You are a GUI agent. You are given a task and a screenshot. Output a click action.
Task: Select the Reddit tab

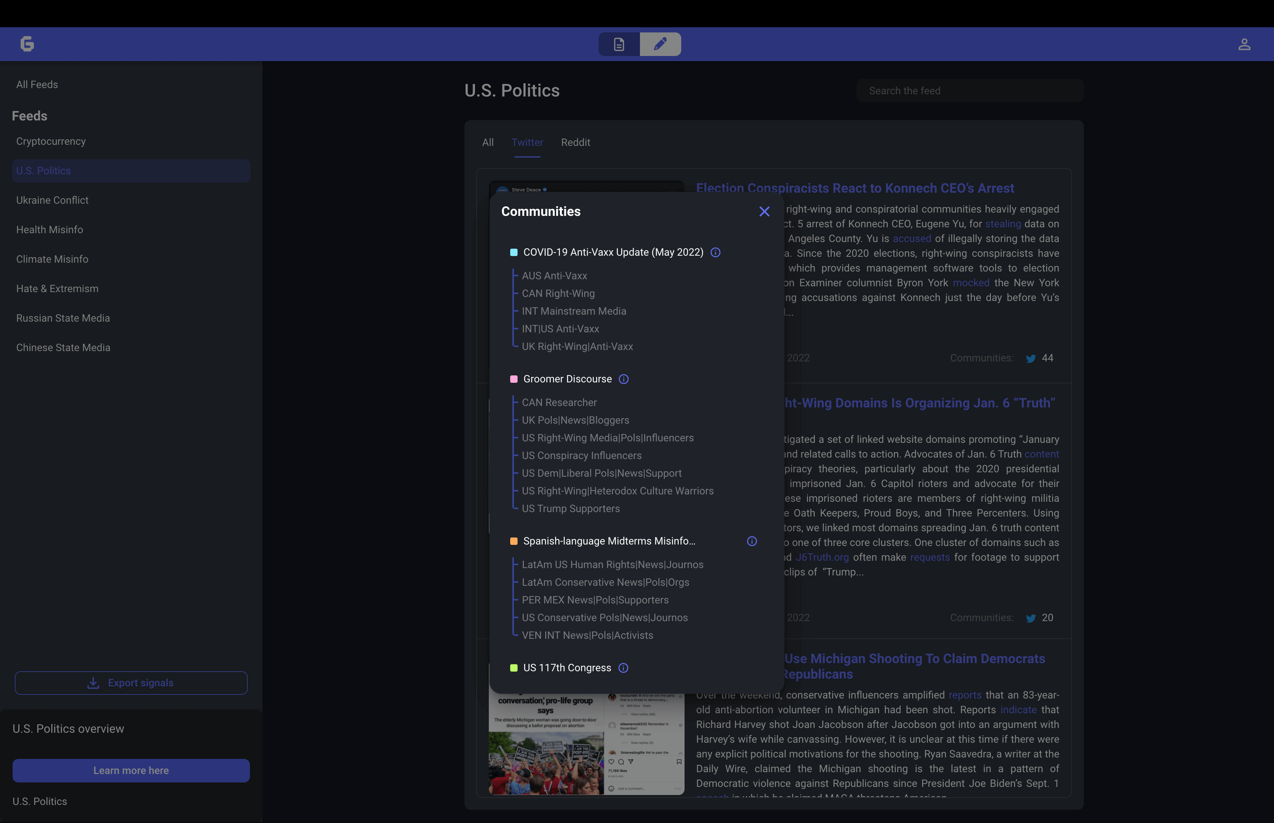pyautogui.click(x=575, y=143)
